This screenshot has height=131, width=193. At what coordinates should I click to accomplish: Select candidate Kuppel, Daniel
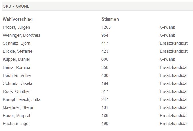(x=16, y=59)
